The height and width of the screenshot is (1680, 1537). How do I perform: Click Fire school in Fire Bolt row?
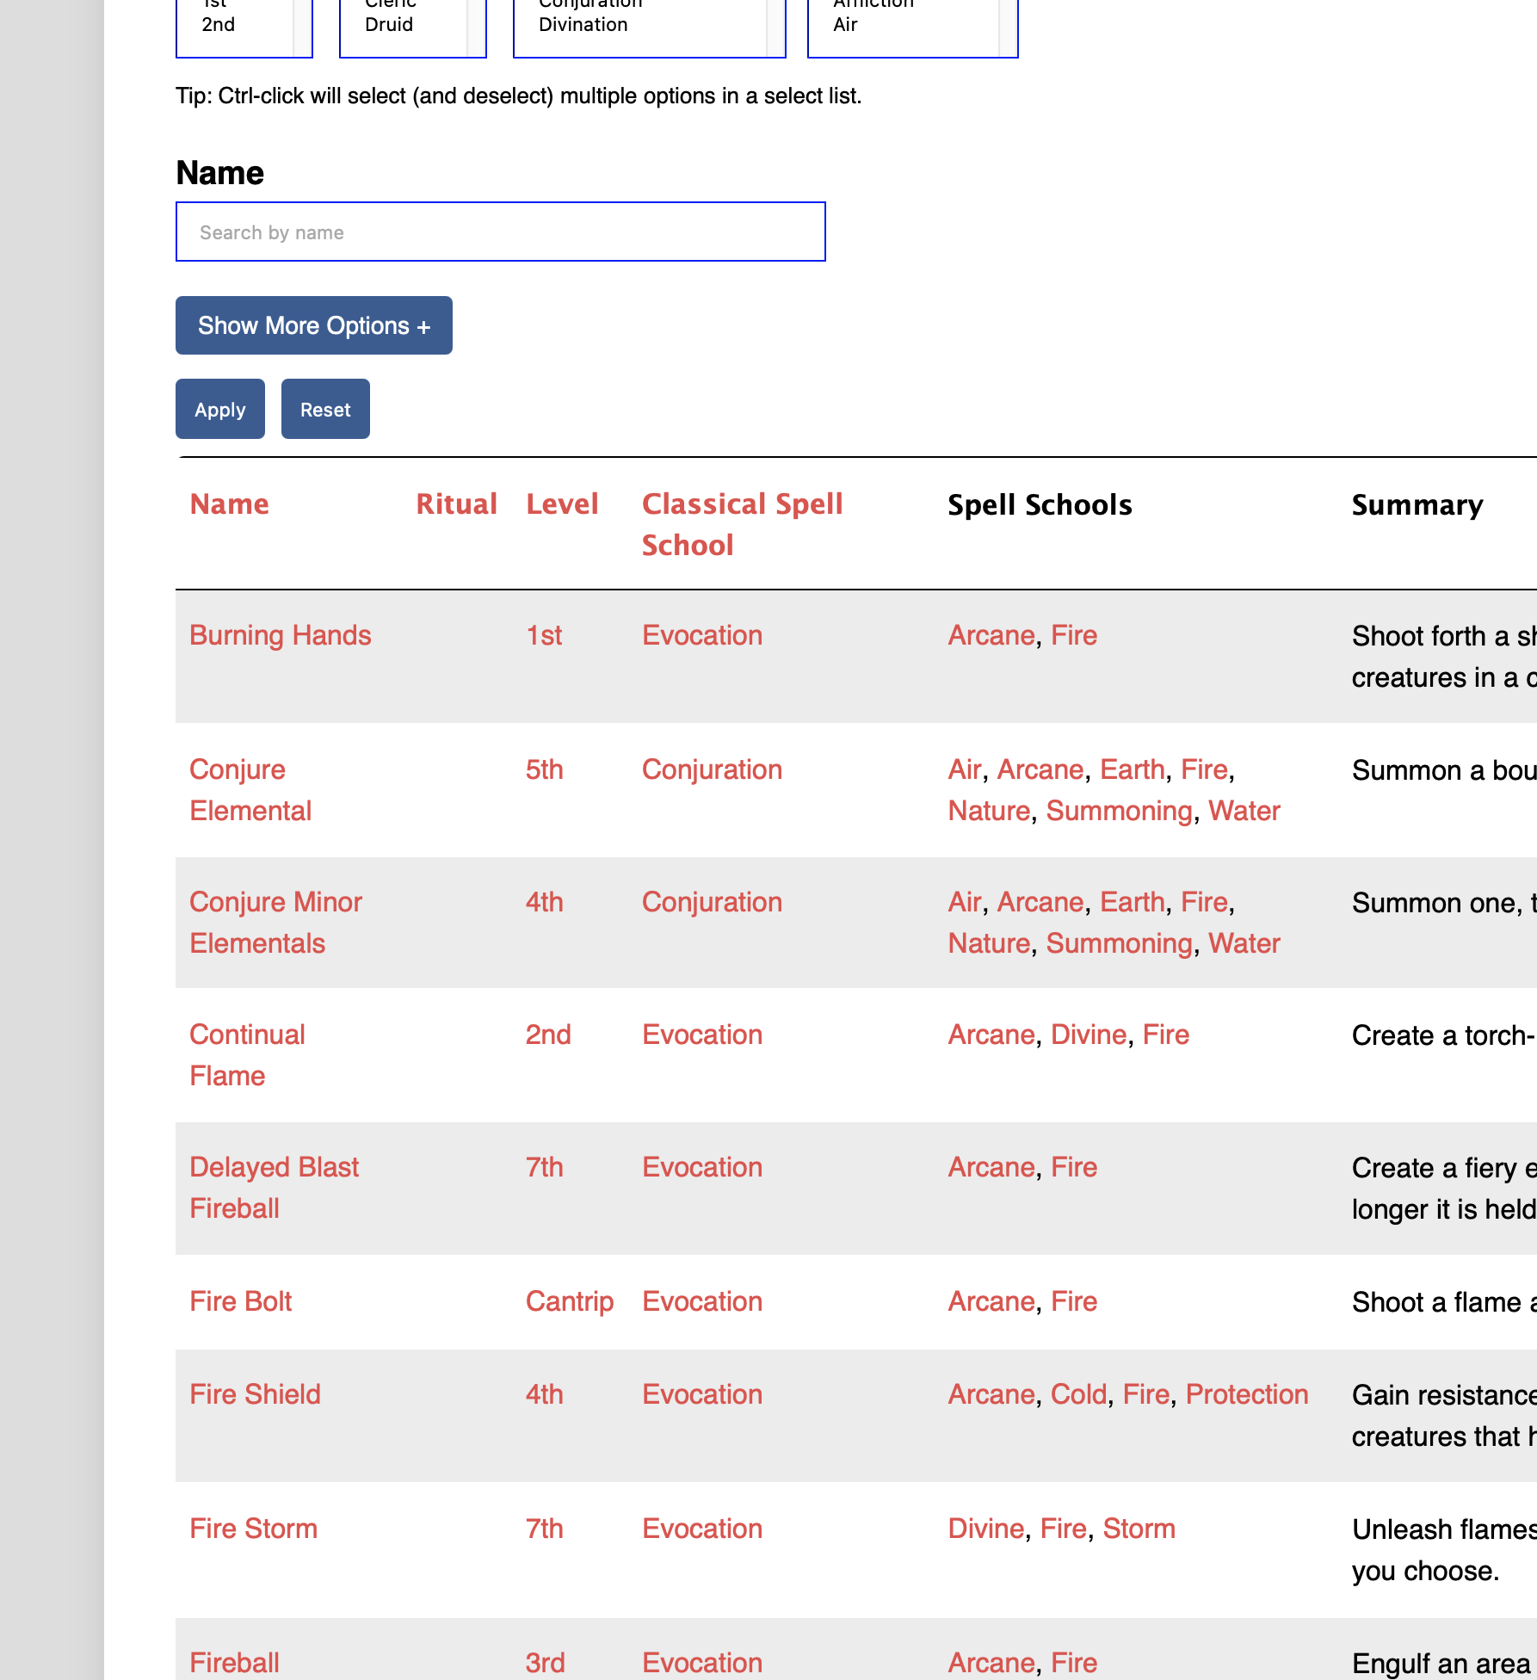click(1074, 1301)
